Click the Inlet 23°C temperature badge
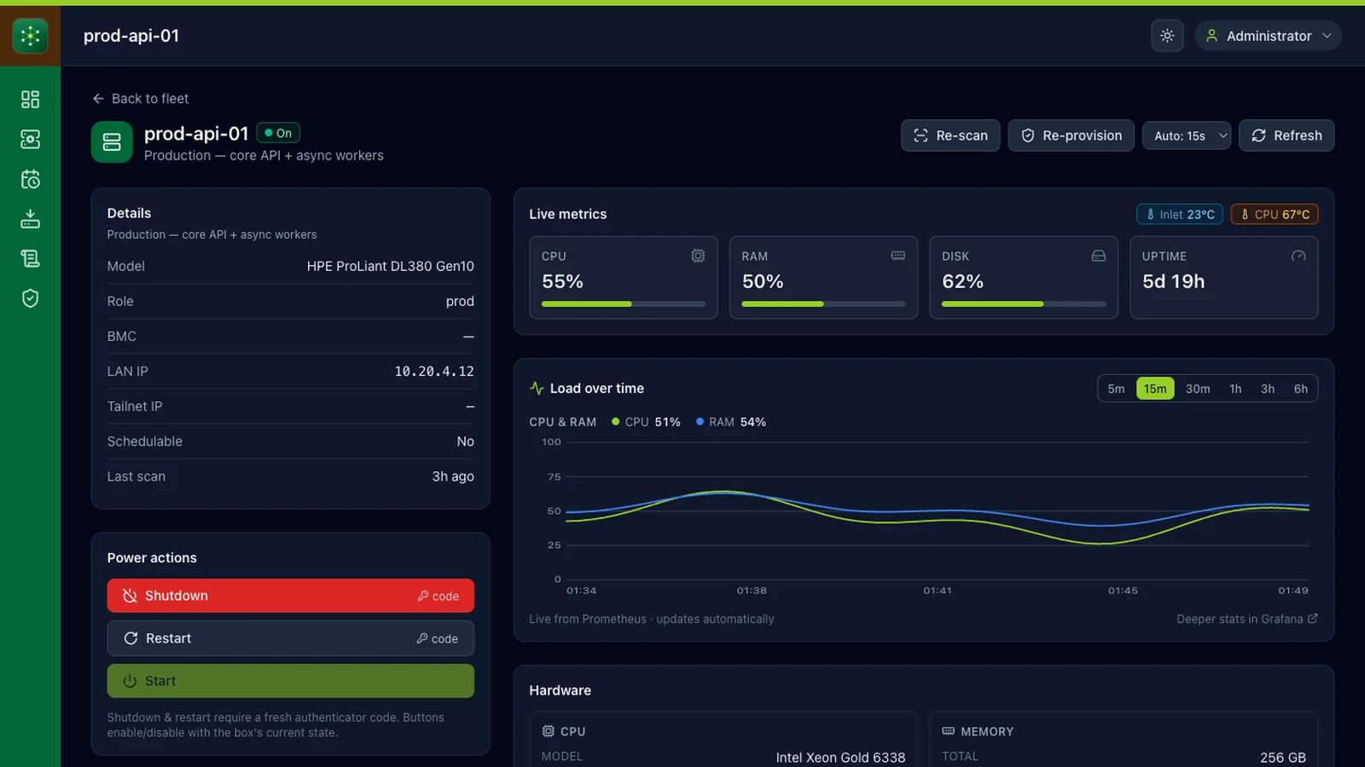1365x767 pixels. (x=1180, y=215)
